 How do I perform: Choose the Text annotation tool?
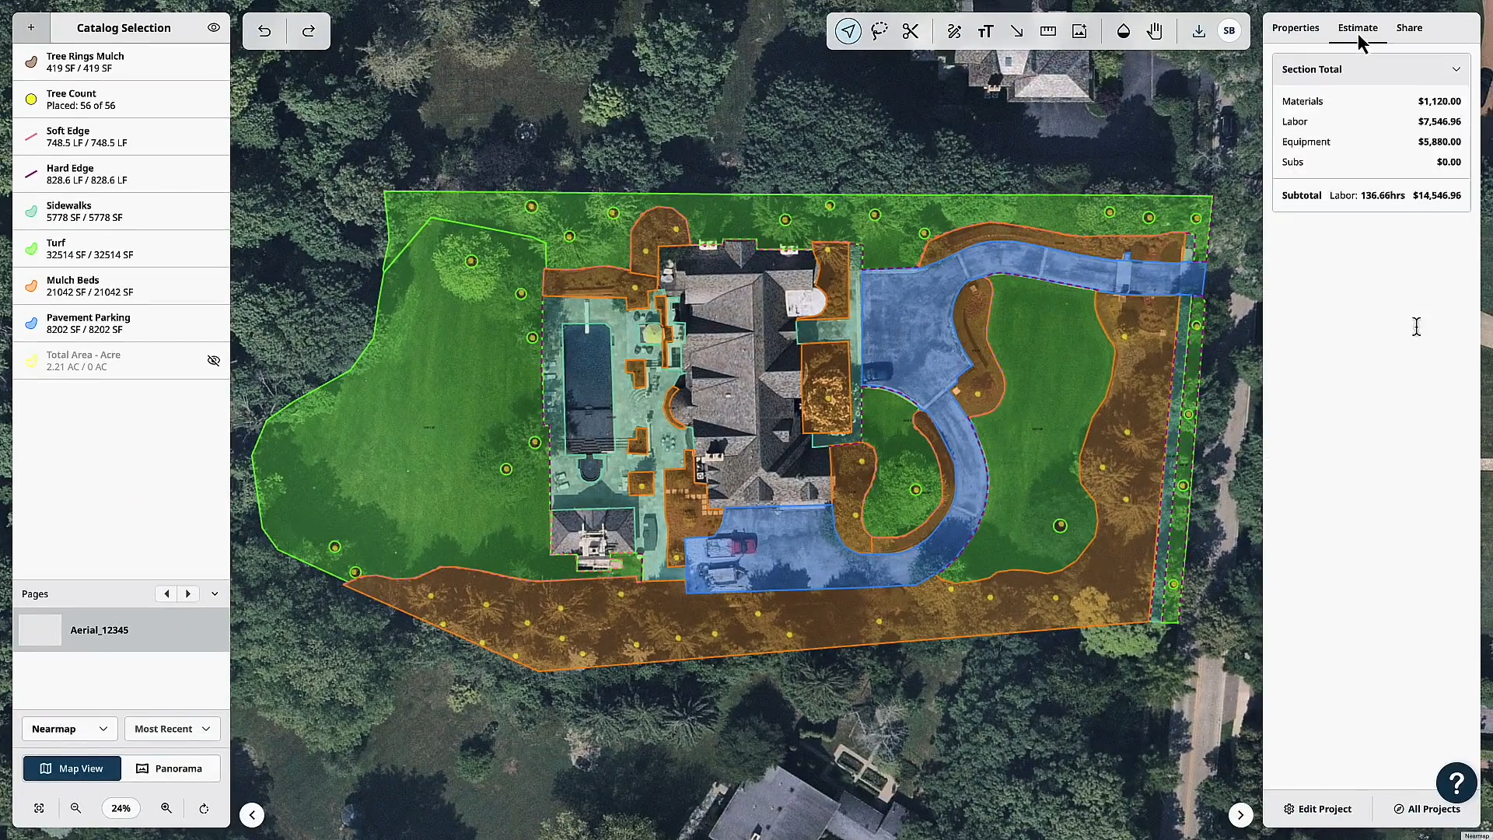coord(985,31)
